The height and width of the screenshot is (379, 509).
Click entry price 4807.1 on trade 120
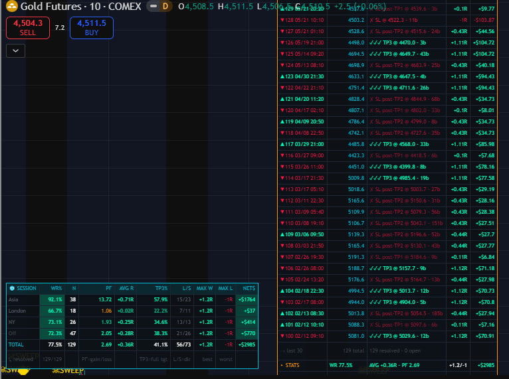click(x=356, y=110)
